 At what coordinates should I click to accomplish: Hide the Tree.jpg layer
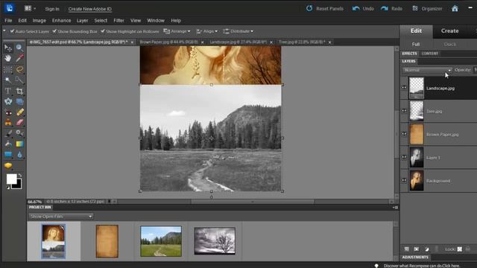pyautogui.click(x=404, y=111)
